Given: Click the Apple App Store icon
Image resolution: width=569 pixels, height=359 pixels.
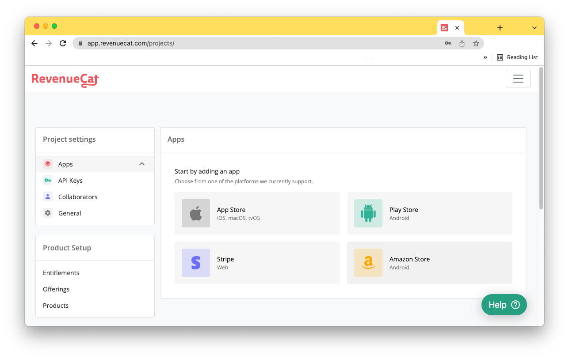Looking at the screenshot, I should click(x=195, y=213).
